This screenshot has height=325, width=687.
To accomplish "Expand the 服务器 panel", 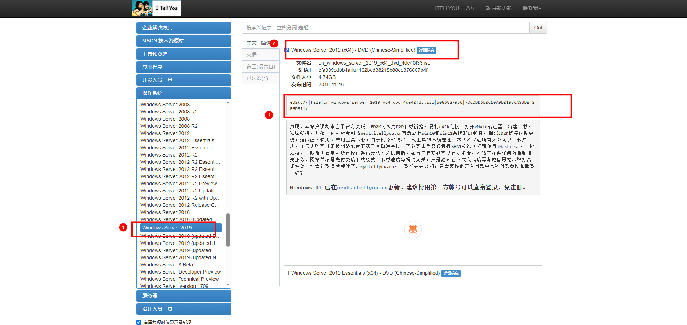I will pos(184,296).
